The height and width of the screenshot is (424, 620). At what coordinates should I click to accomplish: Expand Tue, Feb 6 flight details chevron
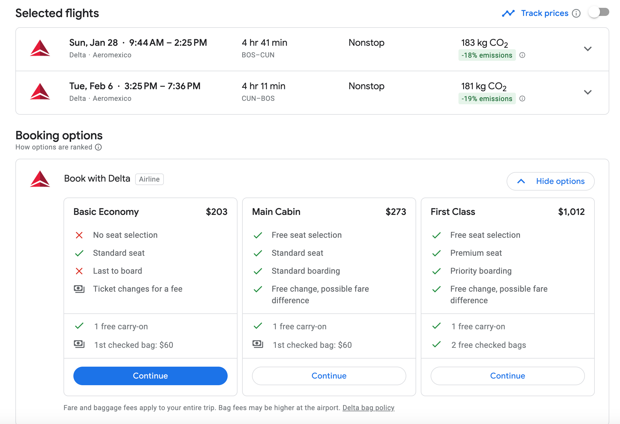pyautogui.click(x=588, y=92)
